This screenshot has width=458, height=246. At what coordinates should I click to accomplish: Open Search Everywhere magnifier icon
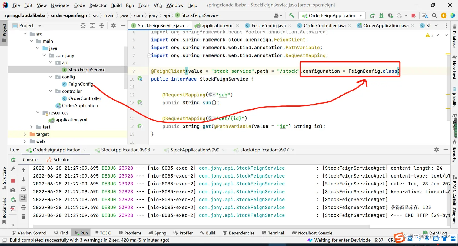[x=434, y=15]
